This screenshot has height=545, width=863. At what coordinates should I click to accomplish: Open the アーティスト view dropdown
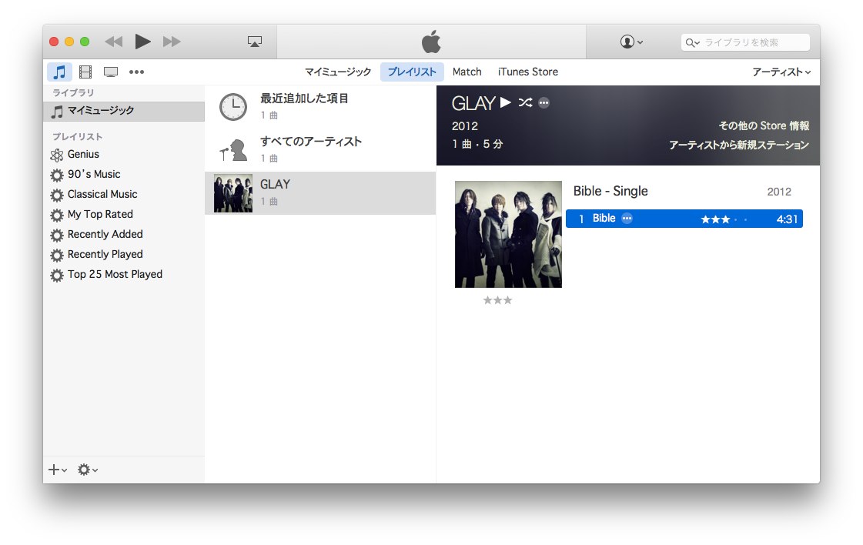tap(781, 72)
